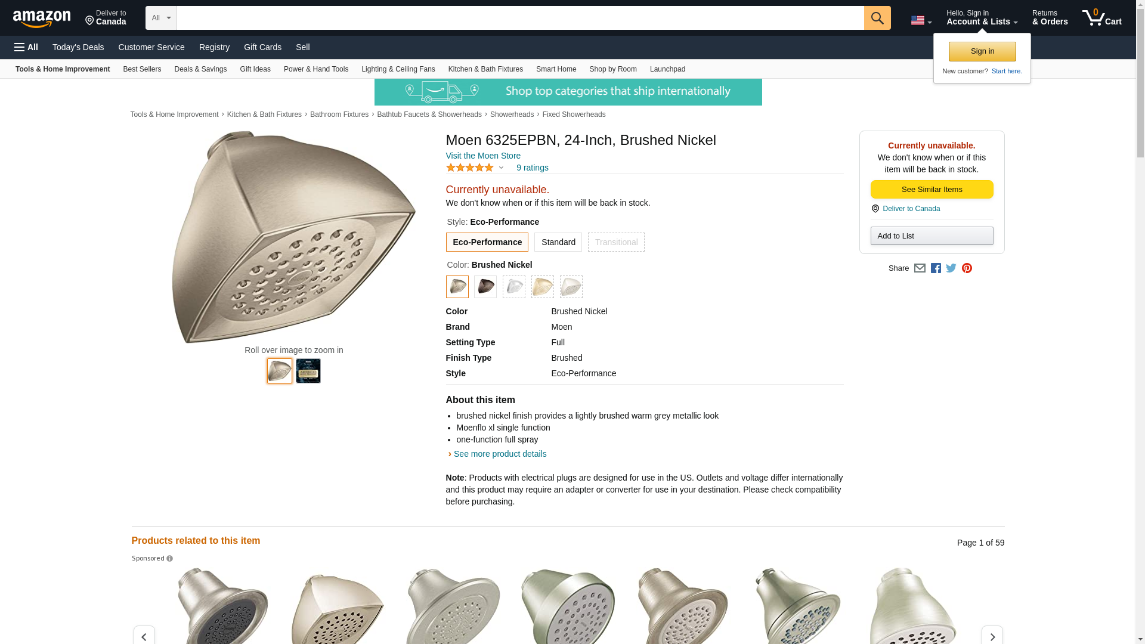
Task: Open the shopping cart
Action: (1101, 18)
